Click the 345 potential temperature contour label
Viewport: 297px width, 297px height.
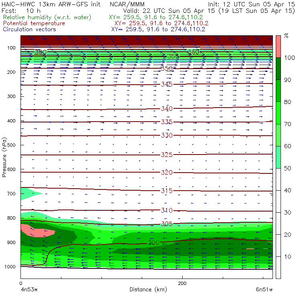pos(167,84)
